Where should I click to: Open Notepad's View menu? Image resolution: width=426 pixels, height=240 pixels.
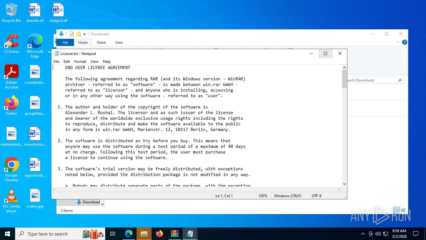point(94,62)
